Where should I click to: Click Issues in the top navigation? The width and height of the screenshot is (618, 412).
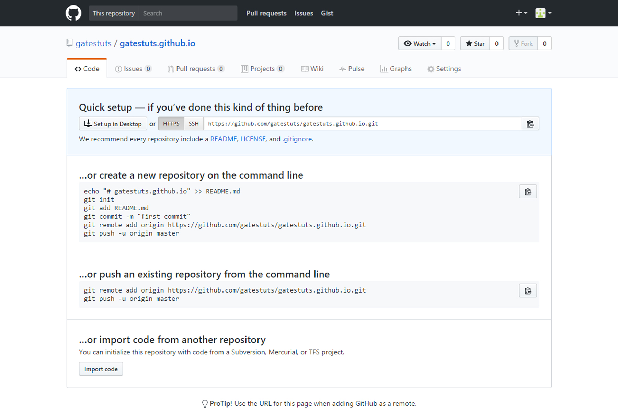click(x=304, y=13)
